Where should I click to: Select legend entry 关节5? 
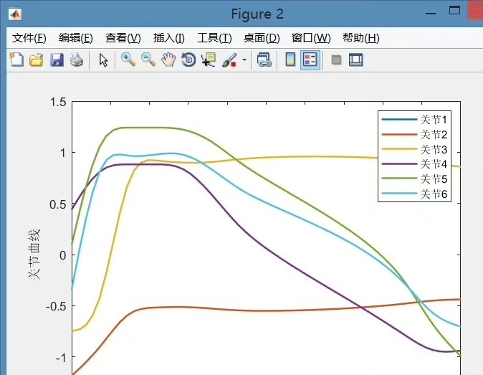[414, 179]
